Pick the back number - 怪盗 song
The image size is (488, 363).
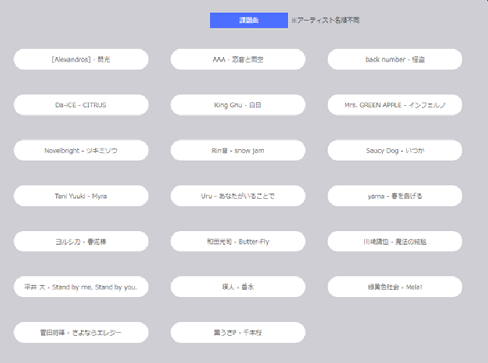(x=394, y=59)
